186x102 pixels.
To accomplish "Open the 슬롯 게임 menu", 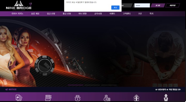I will tap(35, 13).
